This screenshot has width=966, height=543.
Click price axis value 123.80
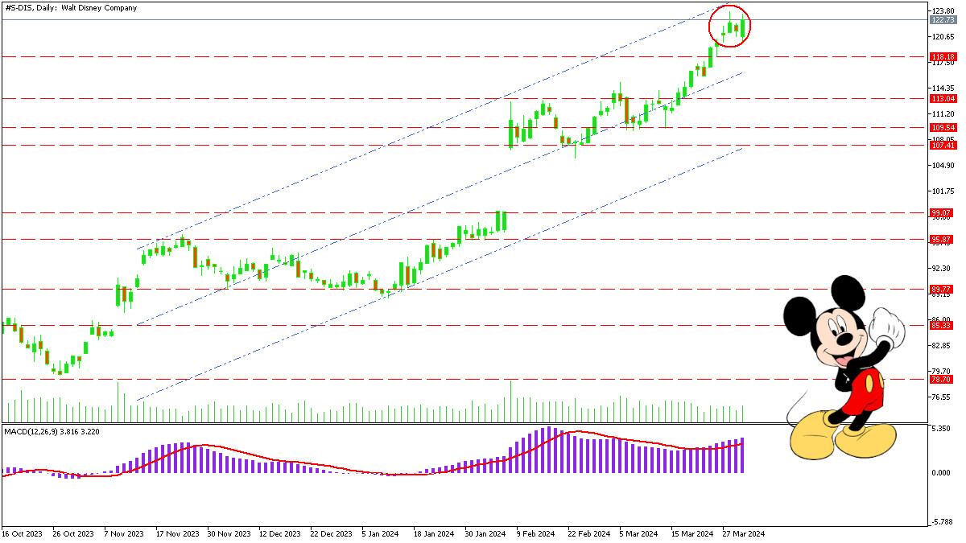(944, 10)
